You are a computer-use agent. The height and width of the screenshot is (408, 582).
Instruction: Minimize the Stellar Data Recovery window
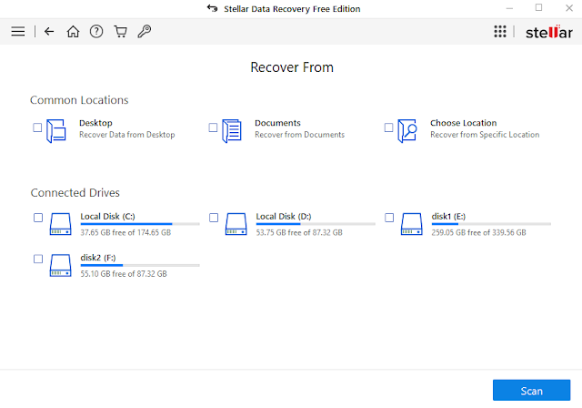pyautogui.click(x=509, y=8)
